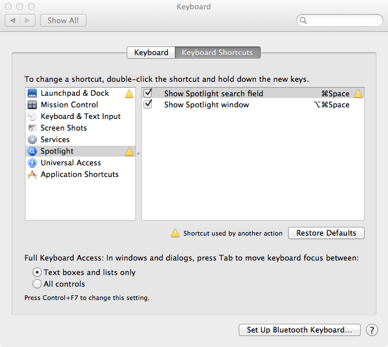Click warning icon next to ⌘Space shortcut
Viewport: 388px width, 347px height.
click(x=358, y=93)
